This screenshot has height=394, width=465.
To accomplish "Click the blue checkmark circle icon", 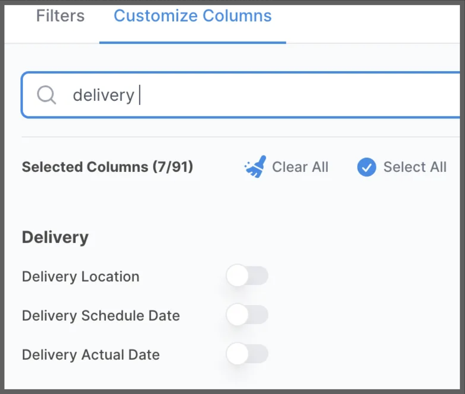I will tap(367, 167).
